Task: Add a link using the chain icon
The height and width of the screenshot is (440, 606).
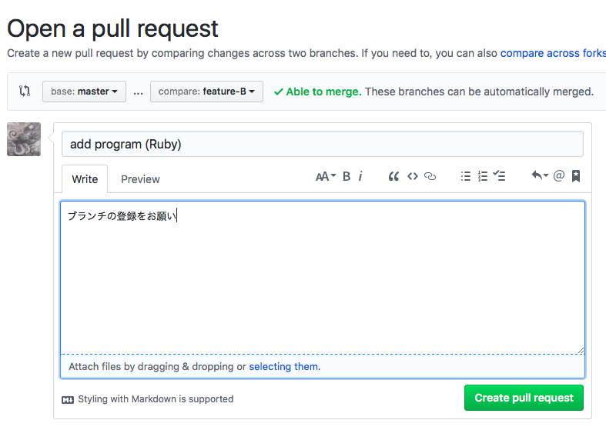Action: click(430, 176)
